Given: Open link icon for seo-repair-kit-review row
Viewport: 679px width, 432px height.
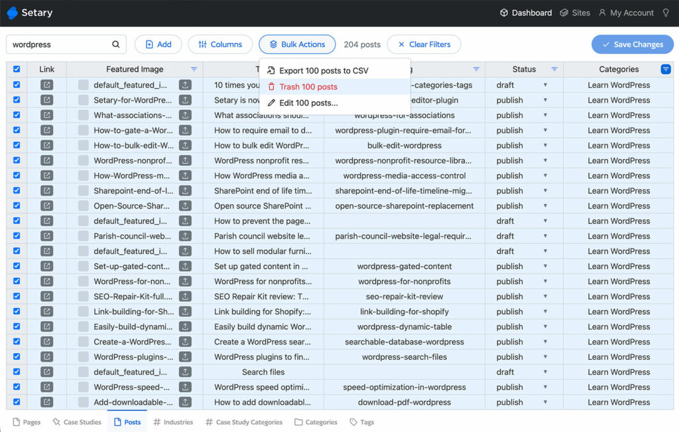Looking at the screenshot, I should 47,297.
